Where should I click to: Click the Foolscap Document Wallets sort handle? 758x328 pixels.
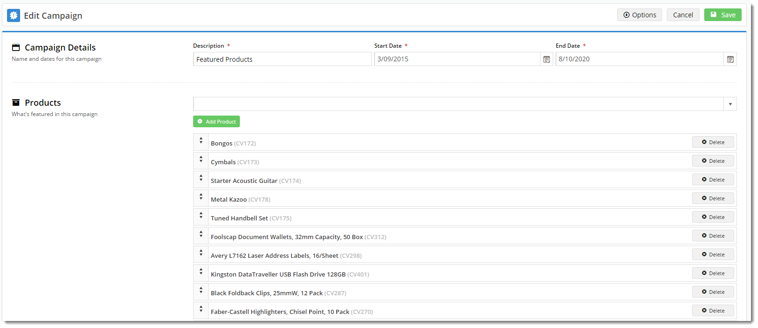point(201,233)
